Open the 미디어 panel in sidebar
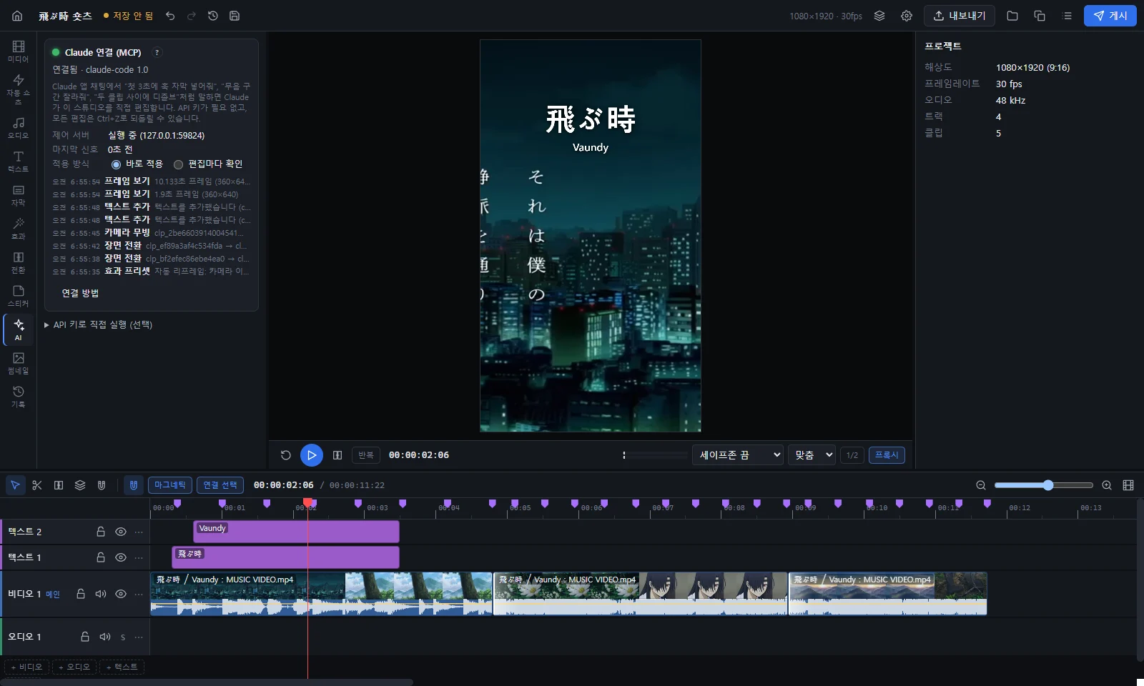Screen dimensions: 1144x686 tap(19, 51)
